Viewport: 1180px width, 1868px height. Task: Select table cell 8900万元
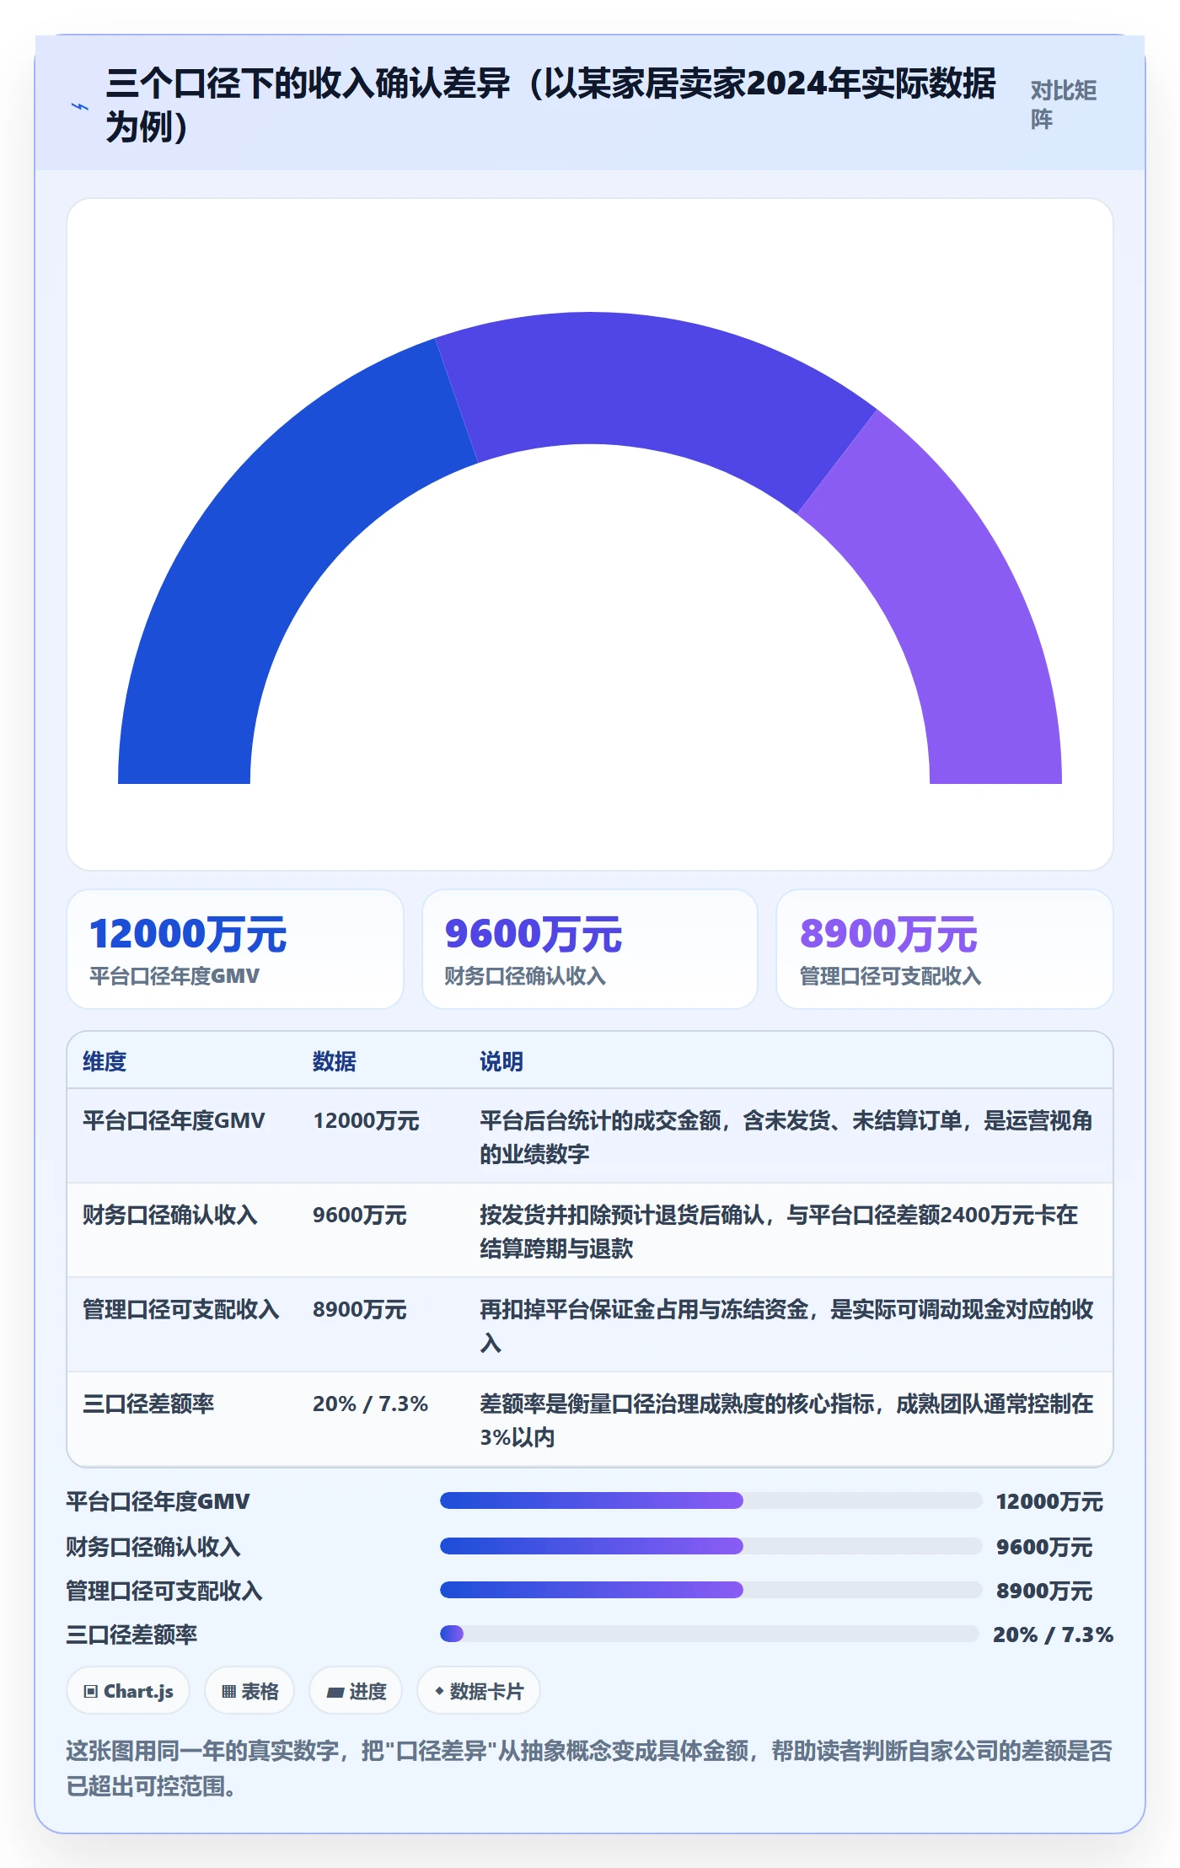click(x=360, y=1309)
